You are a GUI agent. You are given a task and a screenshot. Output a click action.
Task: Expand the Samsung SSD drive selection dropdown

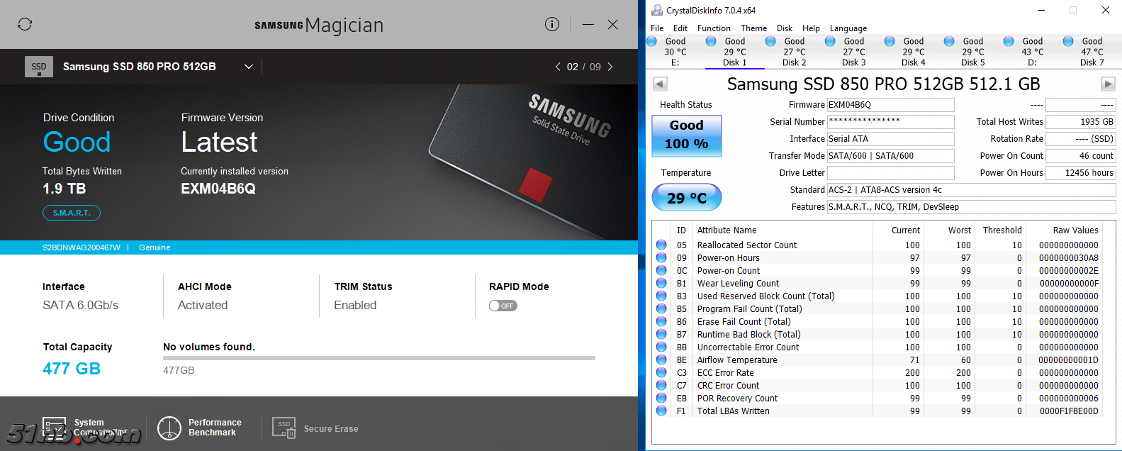pyautogui.click(x=249, y=67)
